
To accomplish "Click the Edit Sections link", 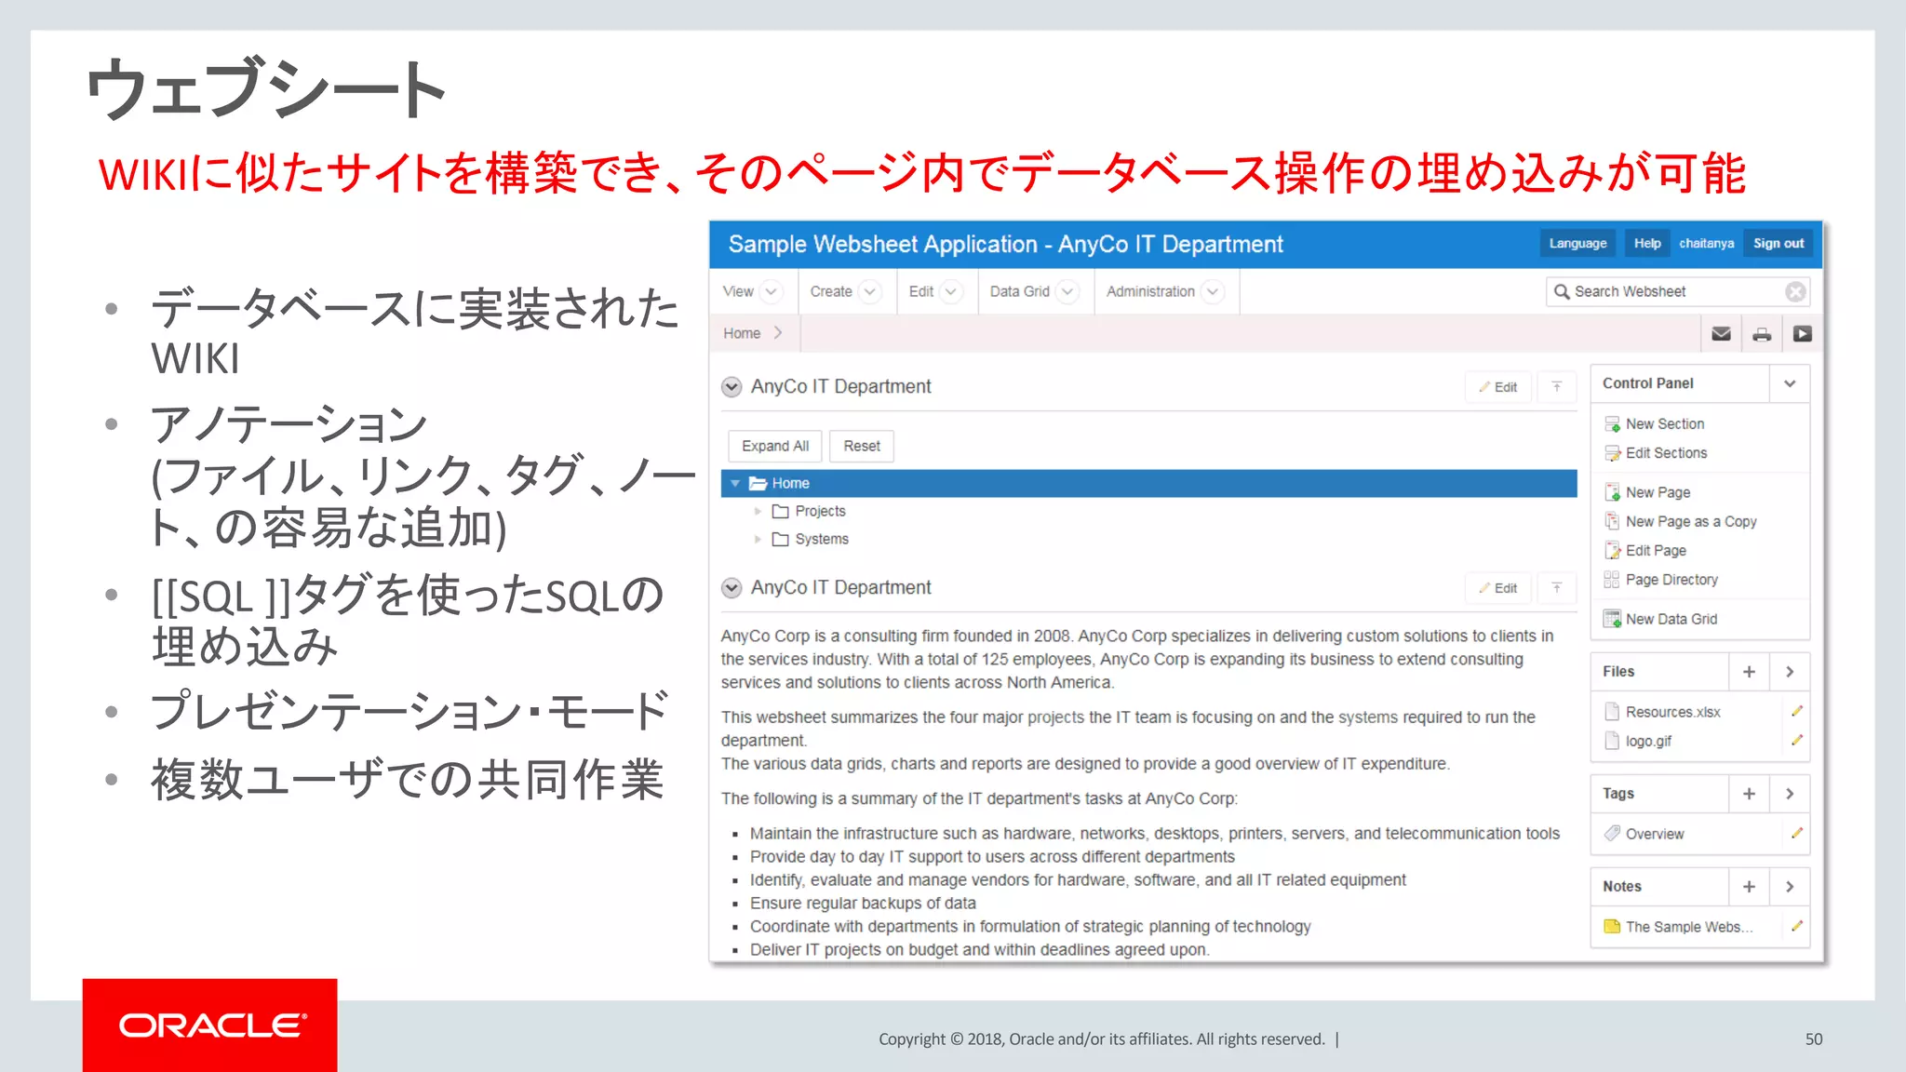I will coord(1666,453).
